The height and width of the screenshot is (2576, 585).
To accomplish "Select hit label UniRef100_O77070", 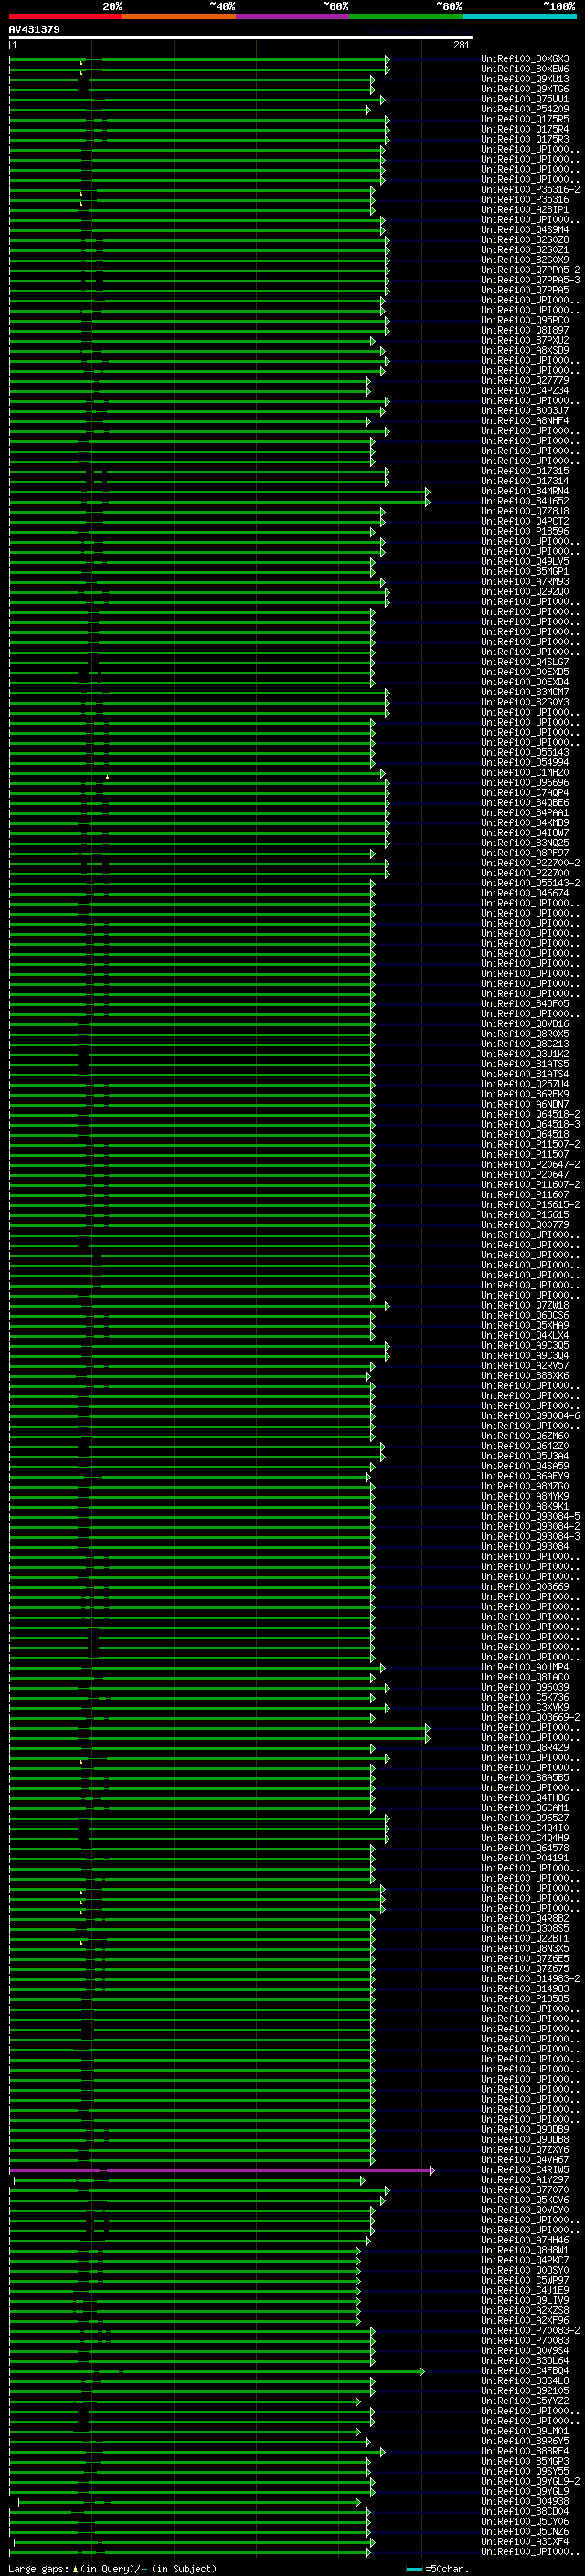I will pos(525,2190).
